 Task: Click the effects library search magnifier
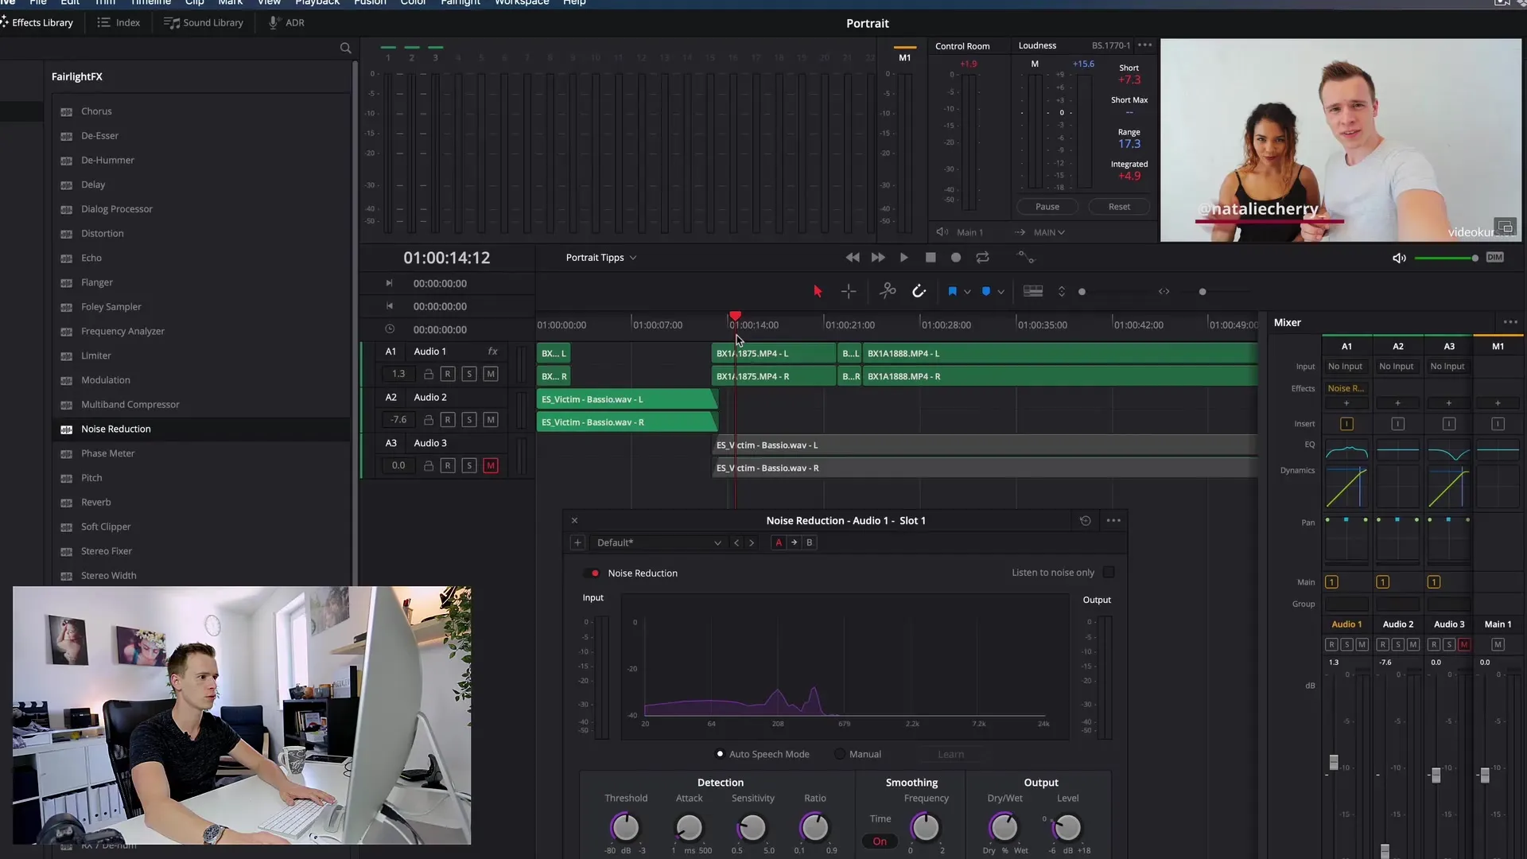coord(345,49)
